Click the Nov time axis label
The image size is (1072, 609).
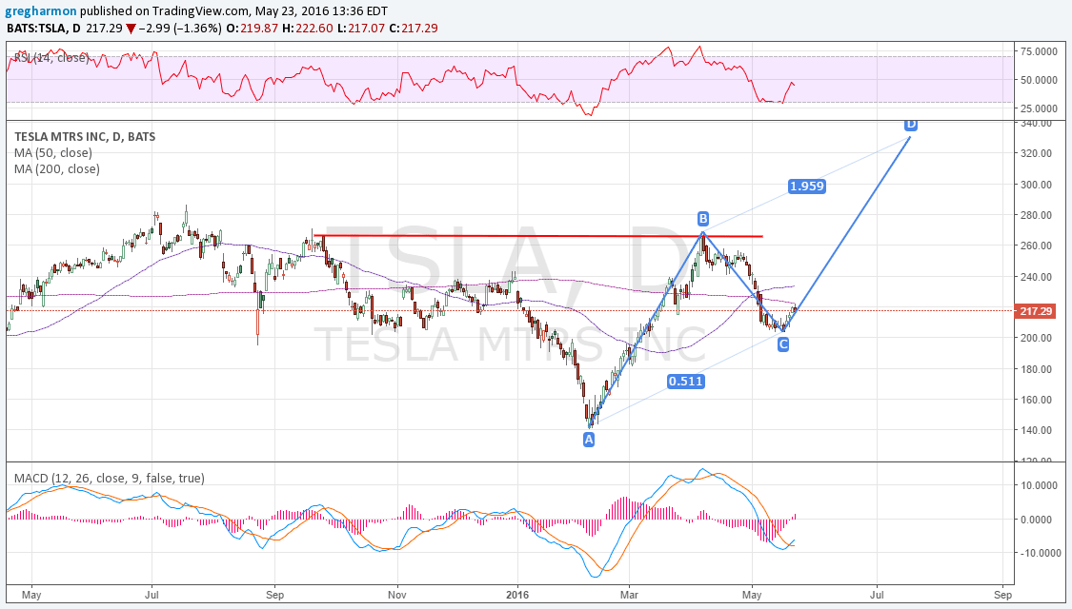tap(396, 595)
